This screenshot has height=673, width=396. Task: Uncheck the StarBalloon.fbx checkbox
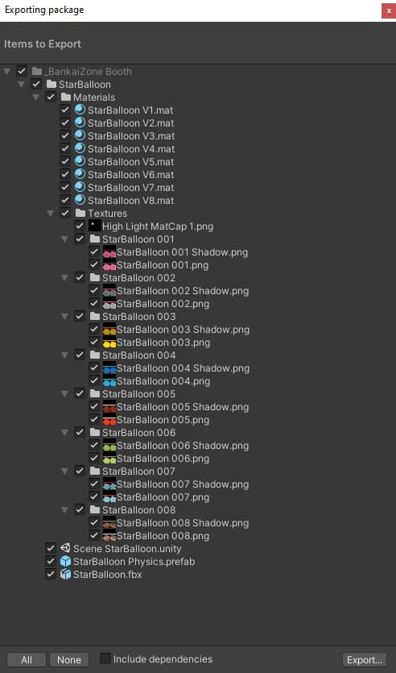pyautogui.click(x=51, y=574)
